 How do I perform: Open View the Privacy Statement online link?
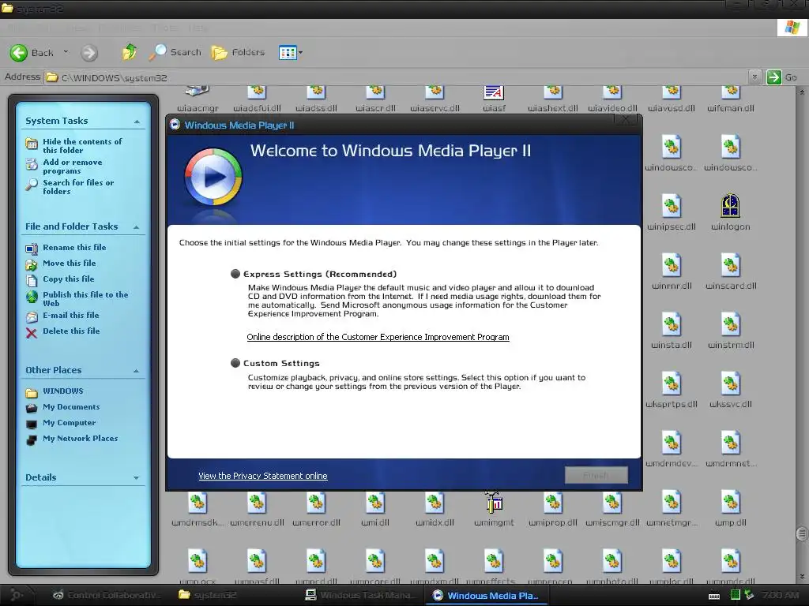pos(262,476)
